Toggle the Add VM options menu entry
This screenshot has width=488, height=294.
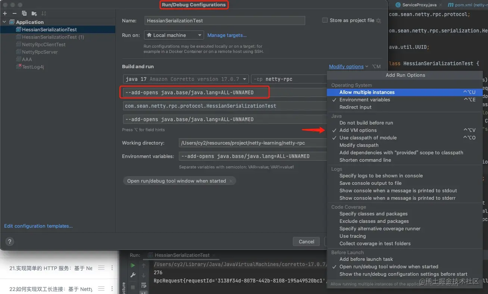tap(404, 130)
